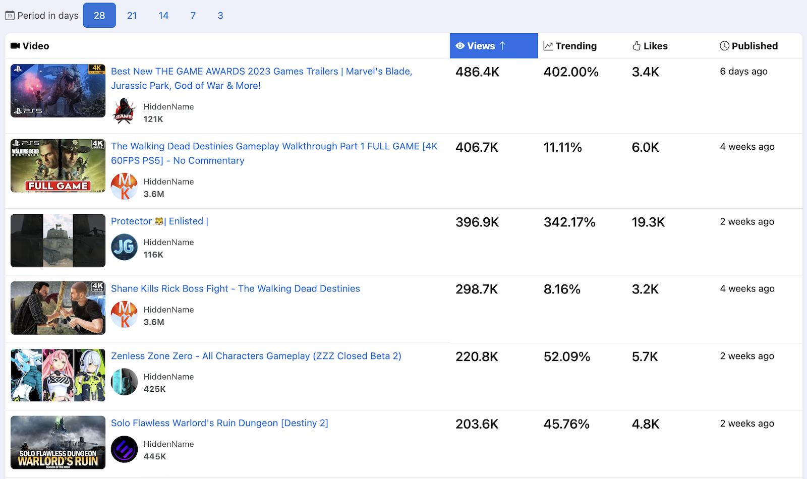Click the video camera icon in Video header

pyautogui.click(x=15, y=46)
